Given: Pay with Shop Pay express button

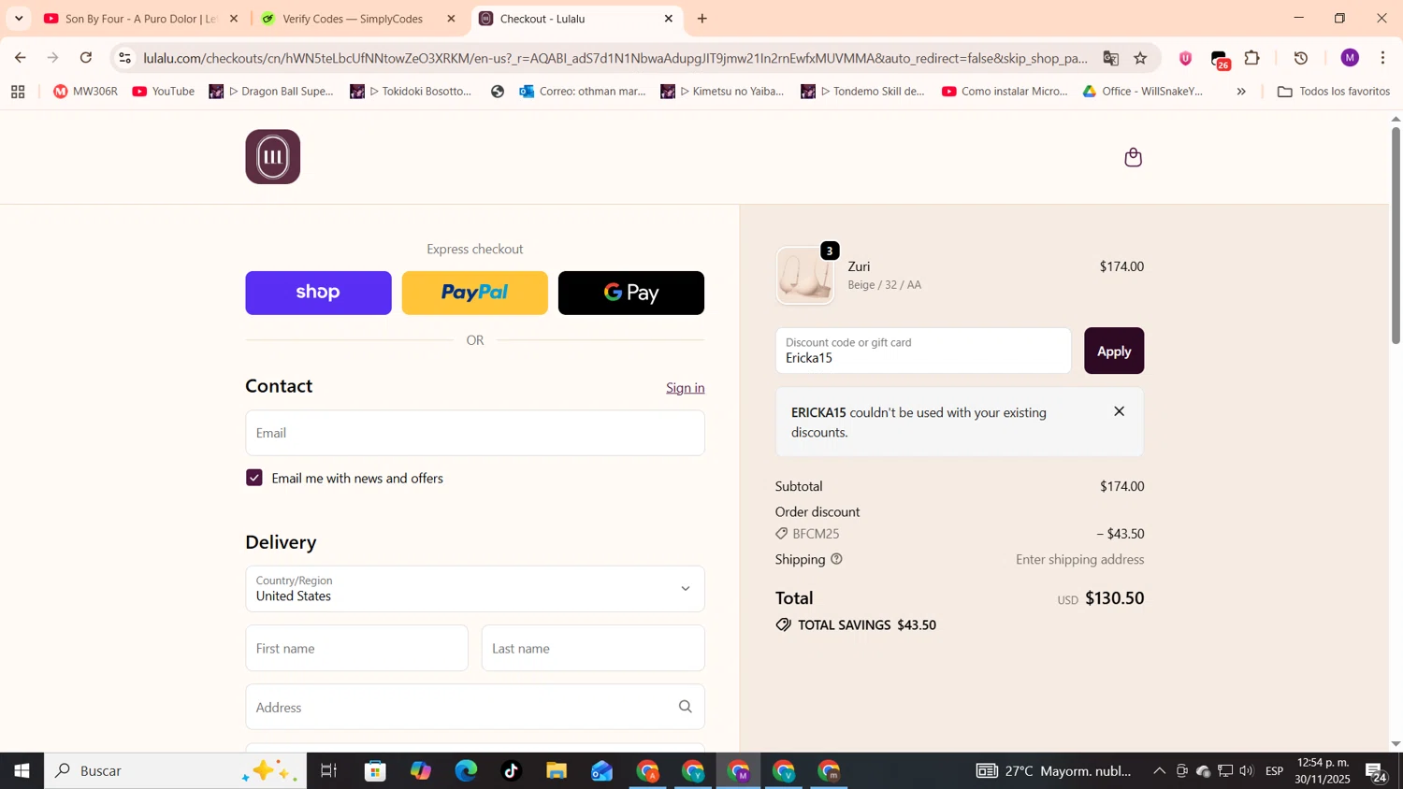Looking at the screenshot, I should click(318, 293).
